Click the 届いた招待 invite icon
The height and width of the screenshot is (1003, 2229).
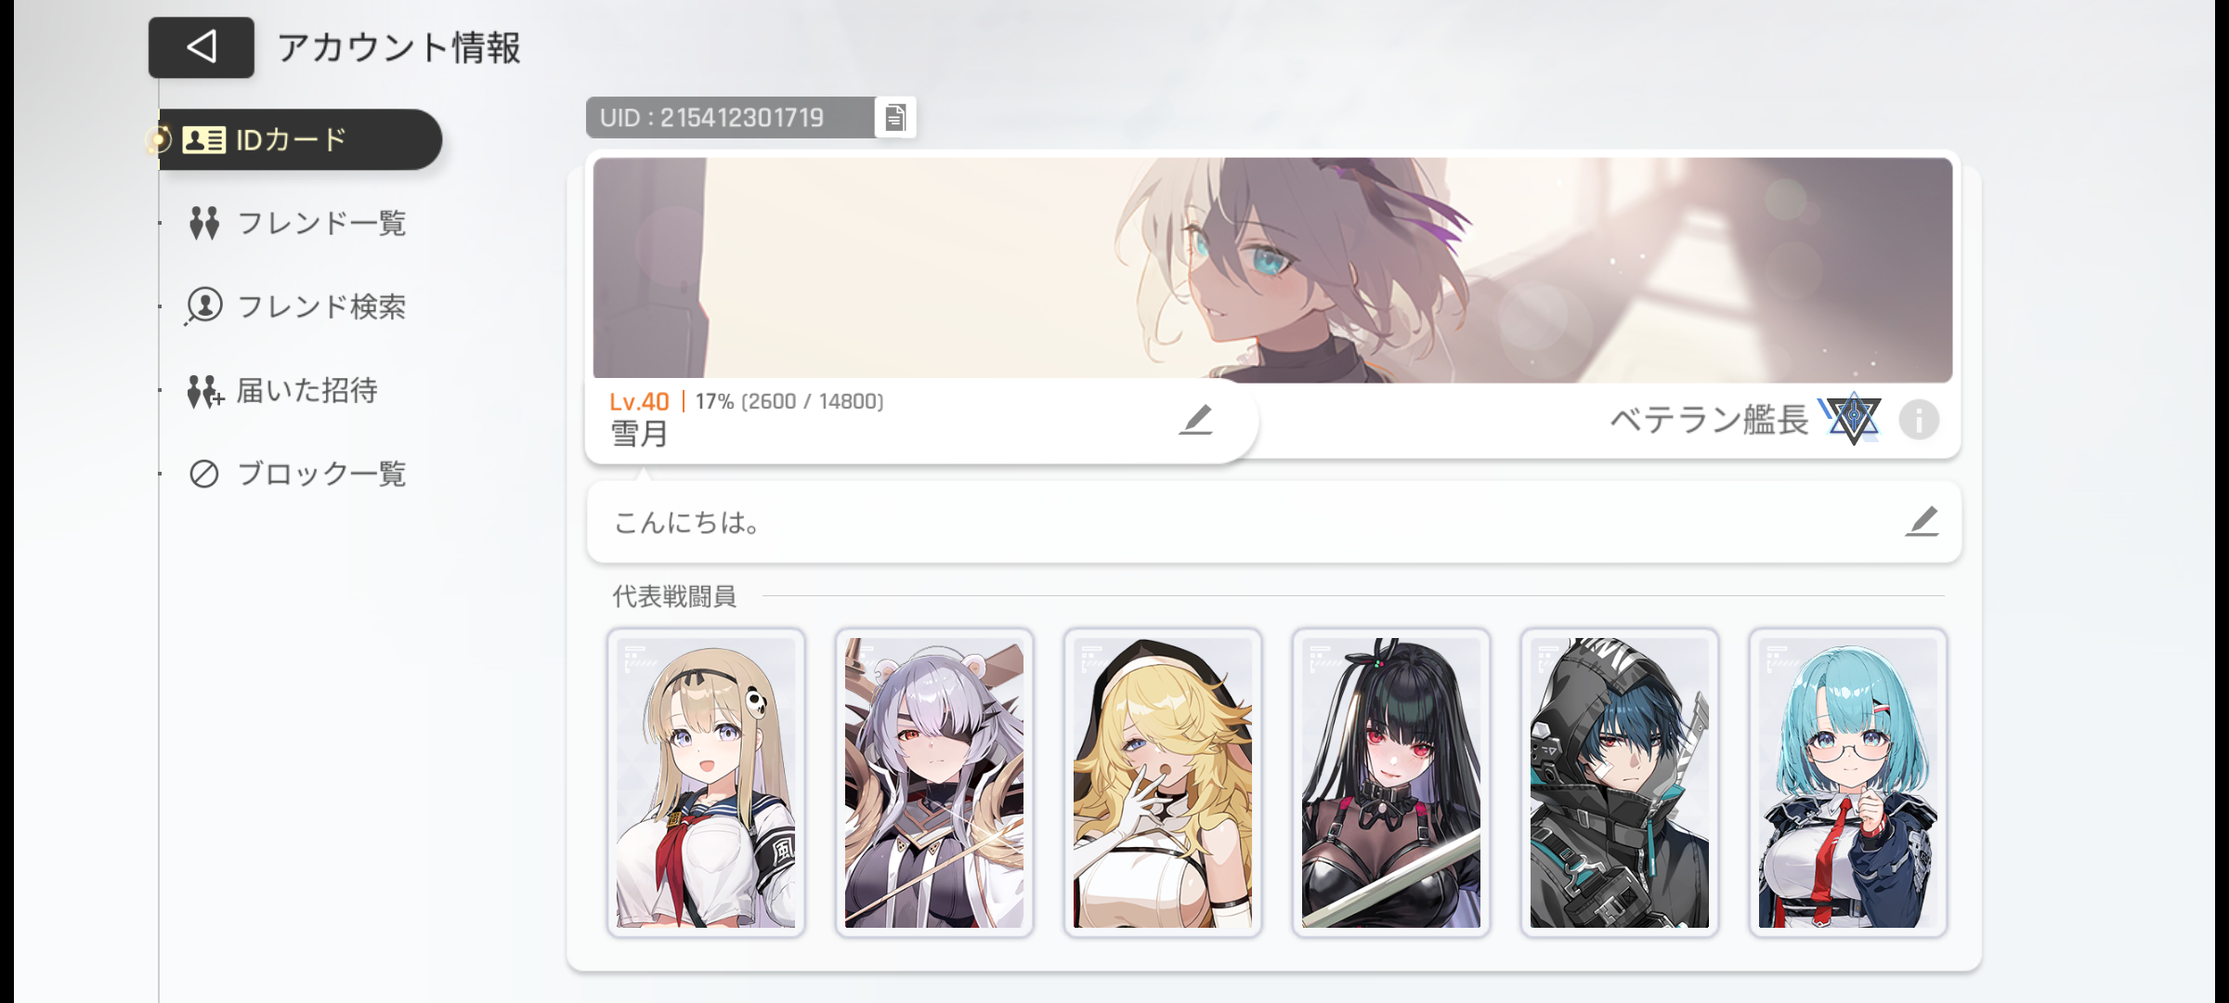click(x=205, y=391)
